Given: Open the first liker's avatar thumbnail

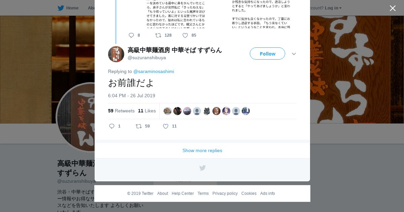Looking at the screenshot, I should (x=168, y=111).
